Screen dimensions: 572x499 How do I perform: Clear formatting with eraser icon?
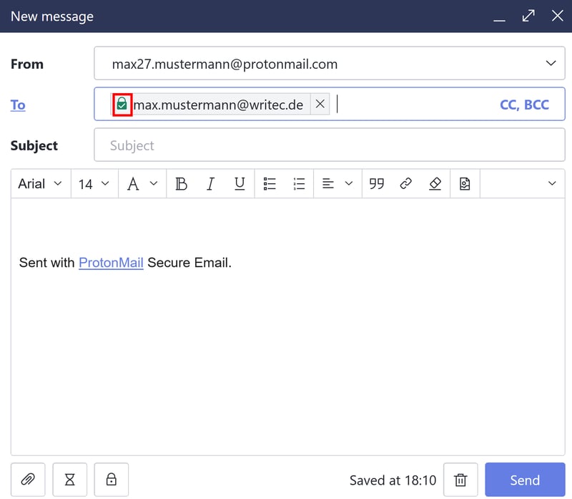coord(435,184)
